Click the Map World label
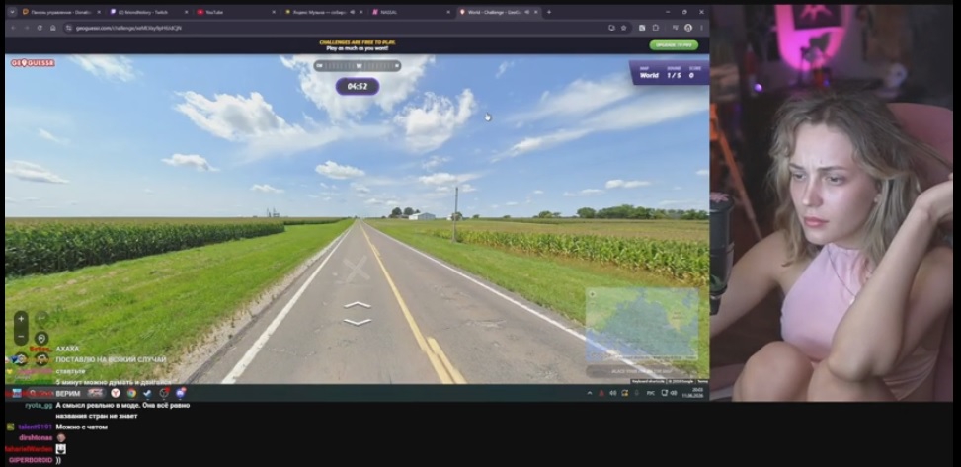 tap(649, 73)
